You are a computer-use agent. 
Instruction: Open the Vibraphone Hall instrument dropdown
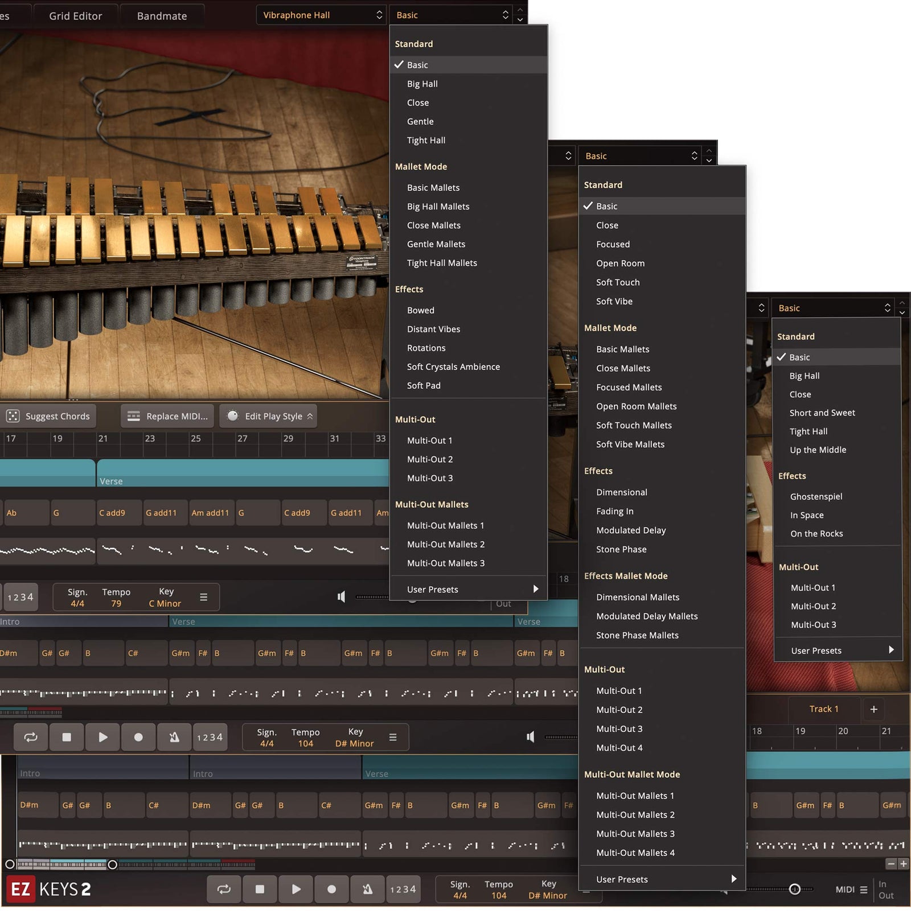(x=321, y=15)
